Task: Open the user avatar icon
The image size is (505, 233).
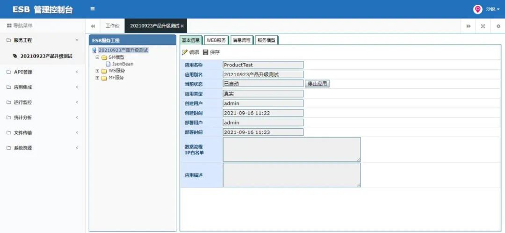Action: click(x=477, y=9)
